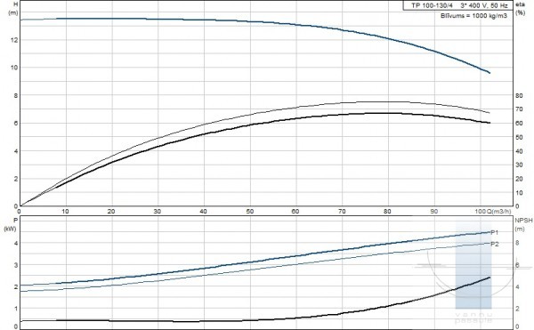
Task: Click the 80 mark on eta scale
Action: coord(519,95)
